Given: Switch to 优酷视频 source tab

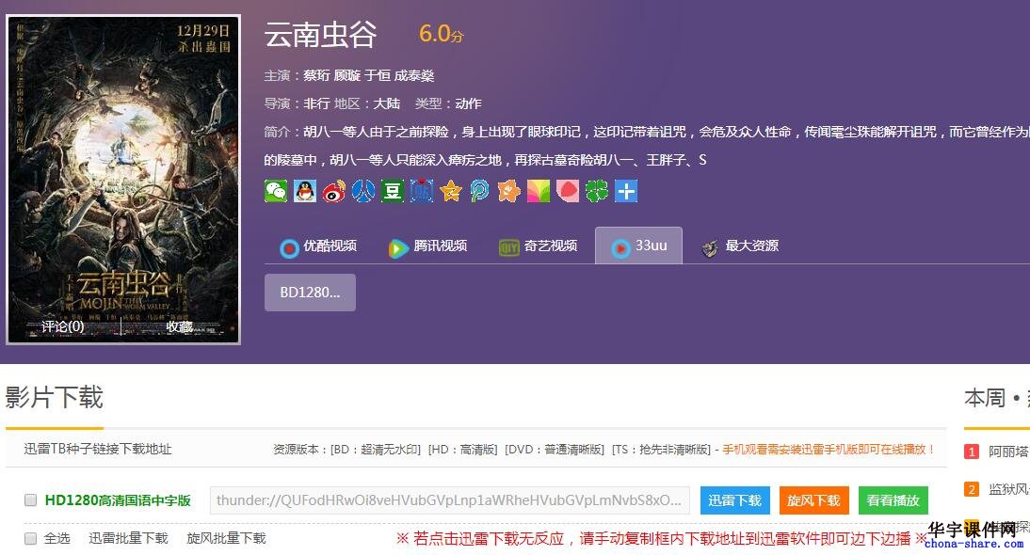Looking at the screenshot, I should pos(318,246).
